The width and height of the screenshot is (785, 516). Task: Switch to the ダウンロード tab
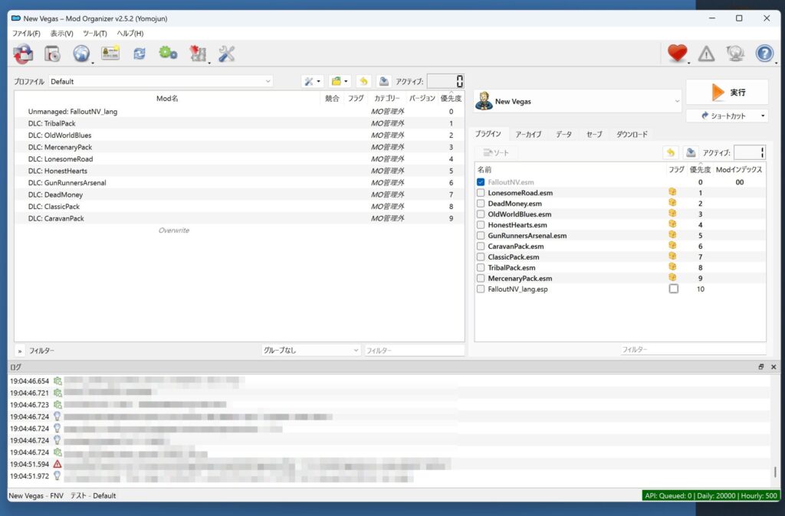click(x=632, y=134)
